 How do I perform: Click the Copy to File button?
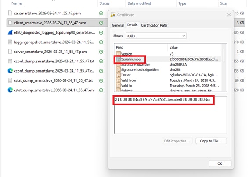(211, 141)
